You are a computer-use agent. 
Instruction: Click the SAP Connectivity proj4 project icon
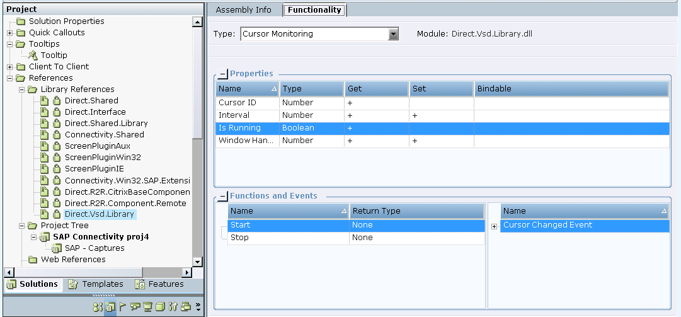coord(45,237)
